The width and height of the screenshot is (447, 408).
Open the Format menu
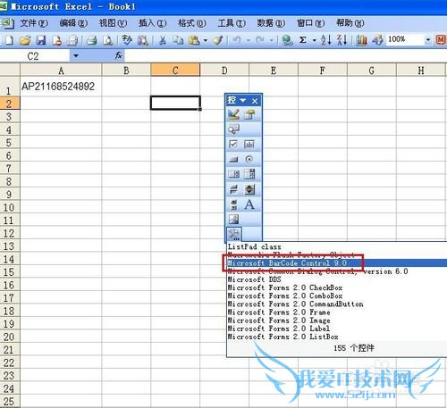point(192,23)
